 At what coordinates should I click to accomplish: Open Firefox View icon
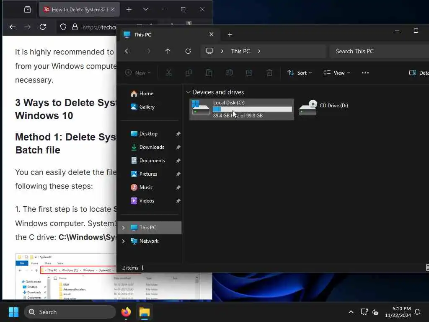point(28,10)
